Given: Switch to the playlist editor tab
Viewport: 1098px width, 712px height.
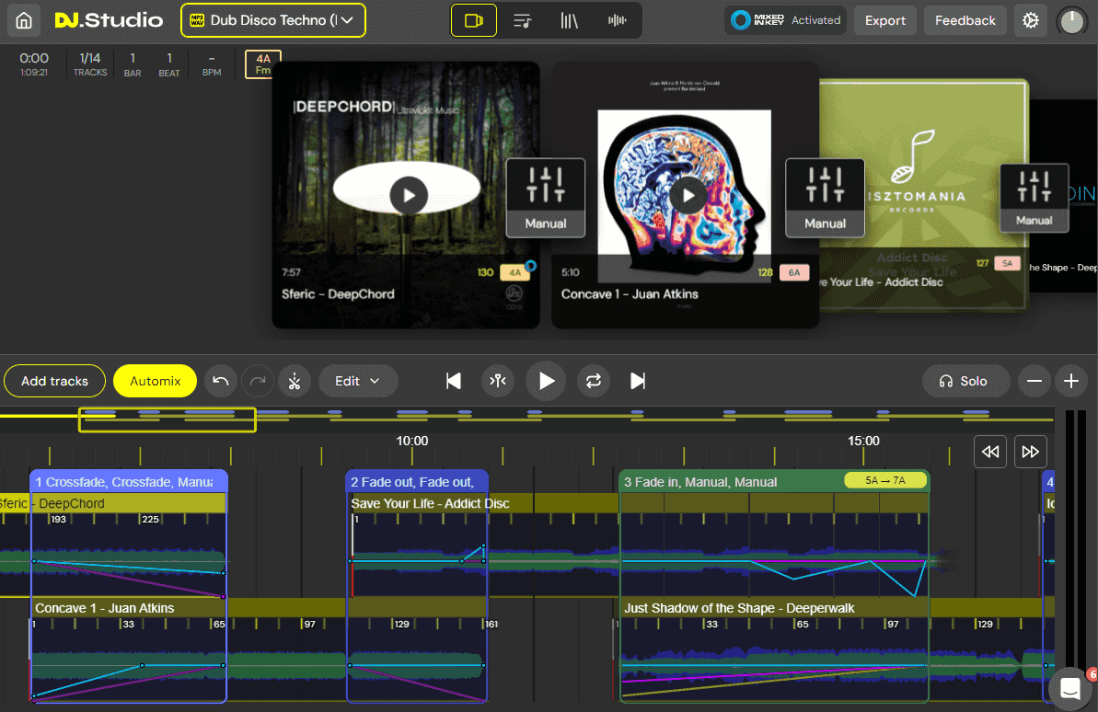Looking at the screenshot, I should coord(524,19).
